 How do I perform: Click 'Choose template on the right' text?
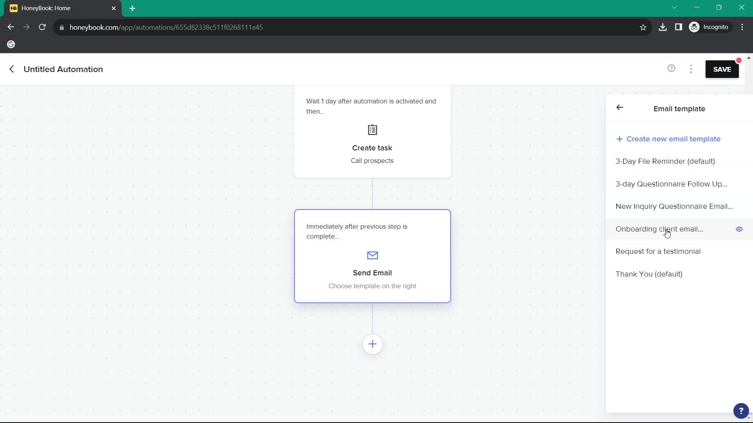point(372,286)
